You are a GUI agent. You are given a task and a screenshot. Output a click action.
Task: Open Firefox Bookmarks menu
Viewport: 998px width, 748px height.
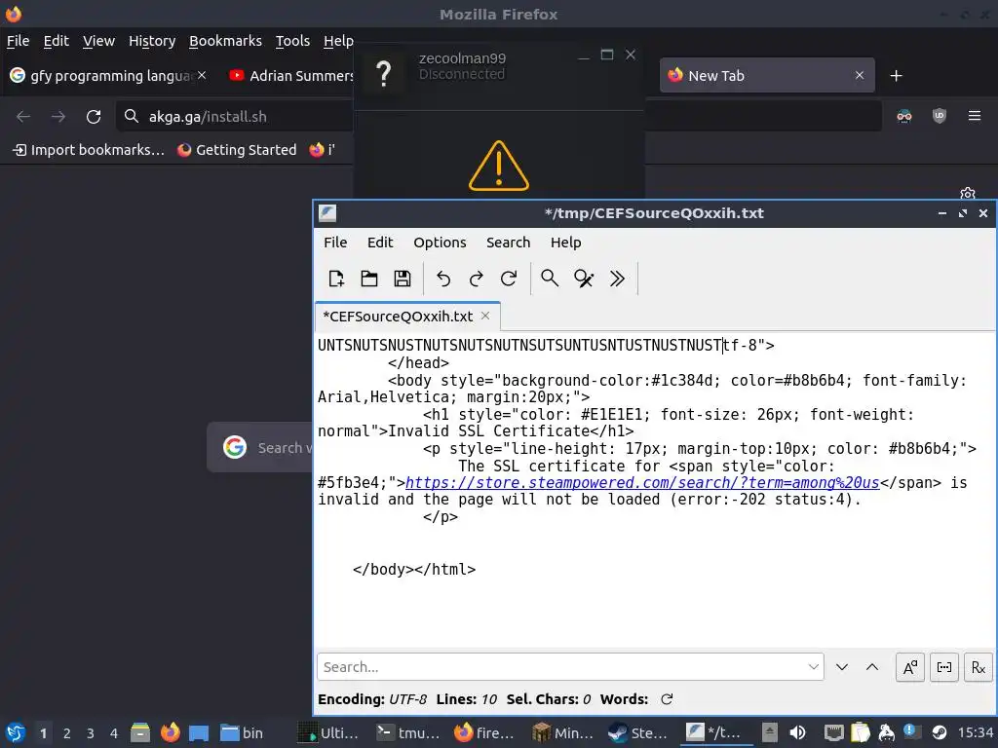(x=225, y=41)
